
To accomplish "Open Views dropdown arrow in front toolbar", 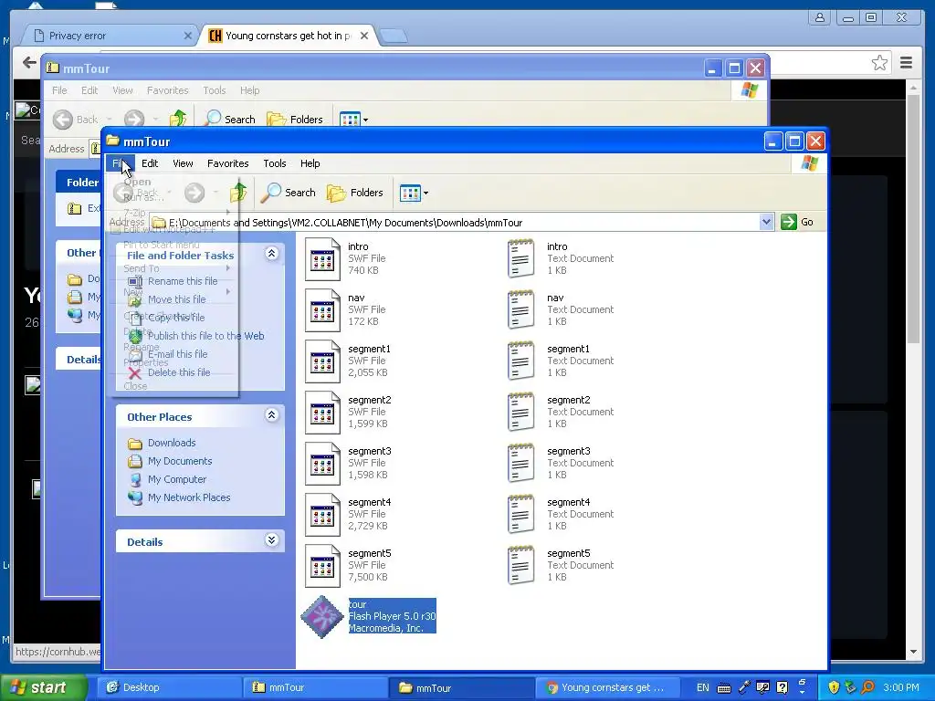I will click(425, 194).
